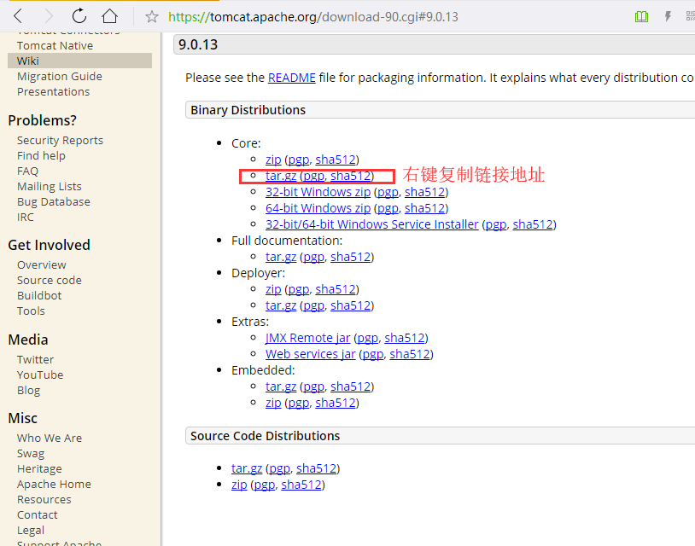Image resolution: width=695 pixels, height=546 pixels.
Task: Go back with the browser back arrow
Action: click(18, 16)
